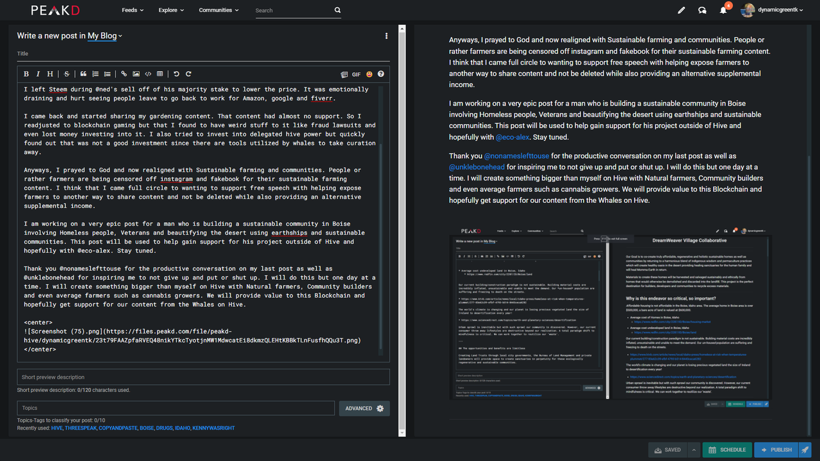Click the pencil compose icon in header

[x=682, y=10]
